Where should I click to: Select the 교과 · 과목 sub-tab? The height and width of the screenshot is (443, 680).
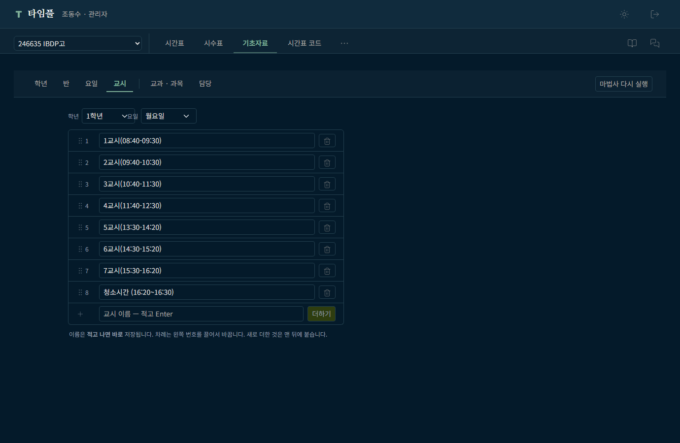[x=167, y=84]
